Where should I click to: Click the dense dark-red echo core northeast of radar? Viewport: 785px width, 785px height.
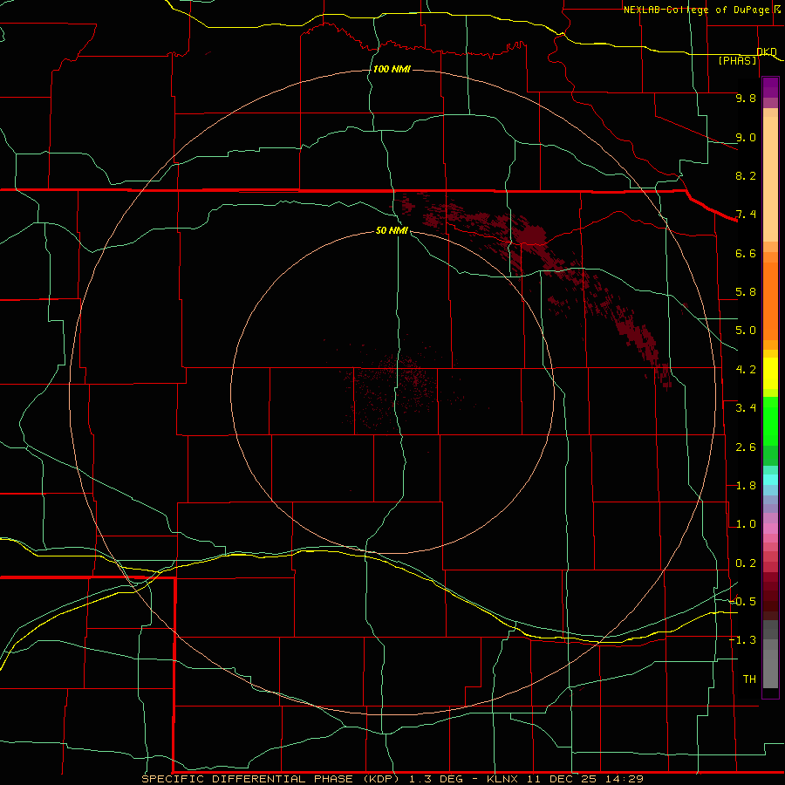[x=530, y=235]
